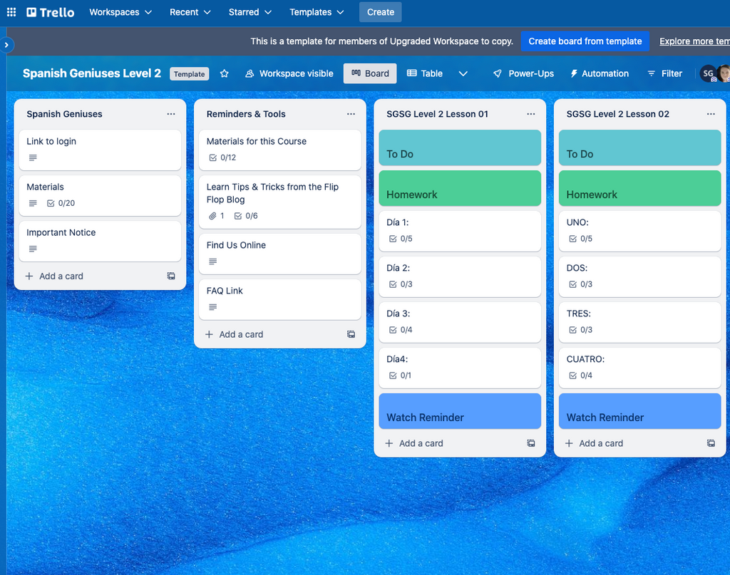
Task: Switch to the Table view tab
Action: pyautogui.click(x=425, y=73)
